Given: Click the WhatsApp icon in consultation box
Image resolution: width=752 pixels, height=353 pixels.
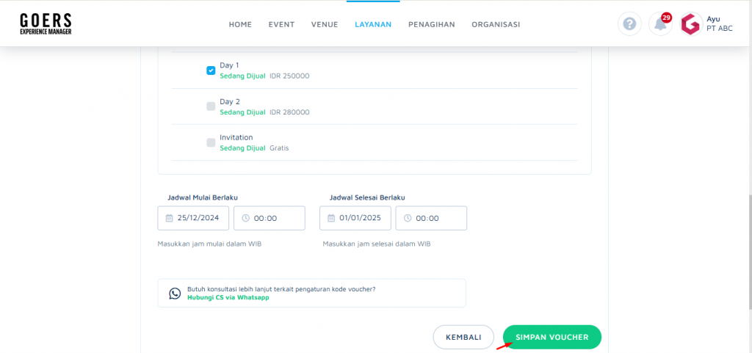Looking at the screenshot, I should 175,293.
